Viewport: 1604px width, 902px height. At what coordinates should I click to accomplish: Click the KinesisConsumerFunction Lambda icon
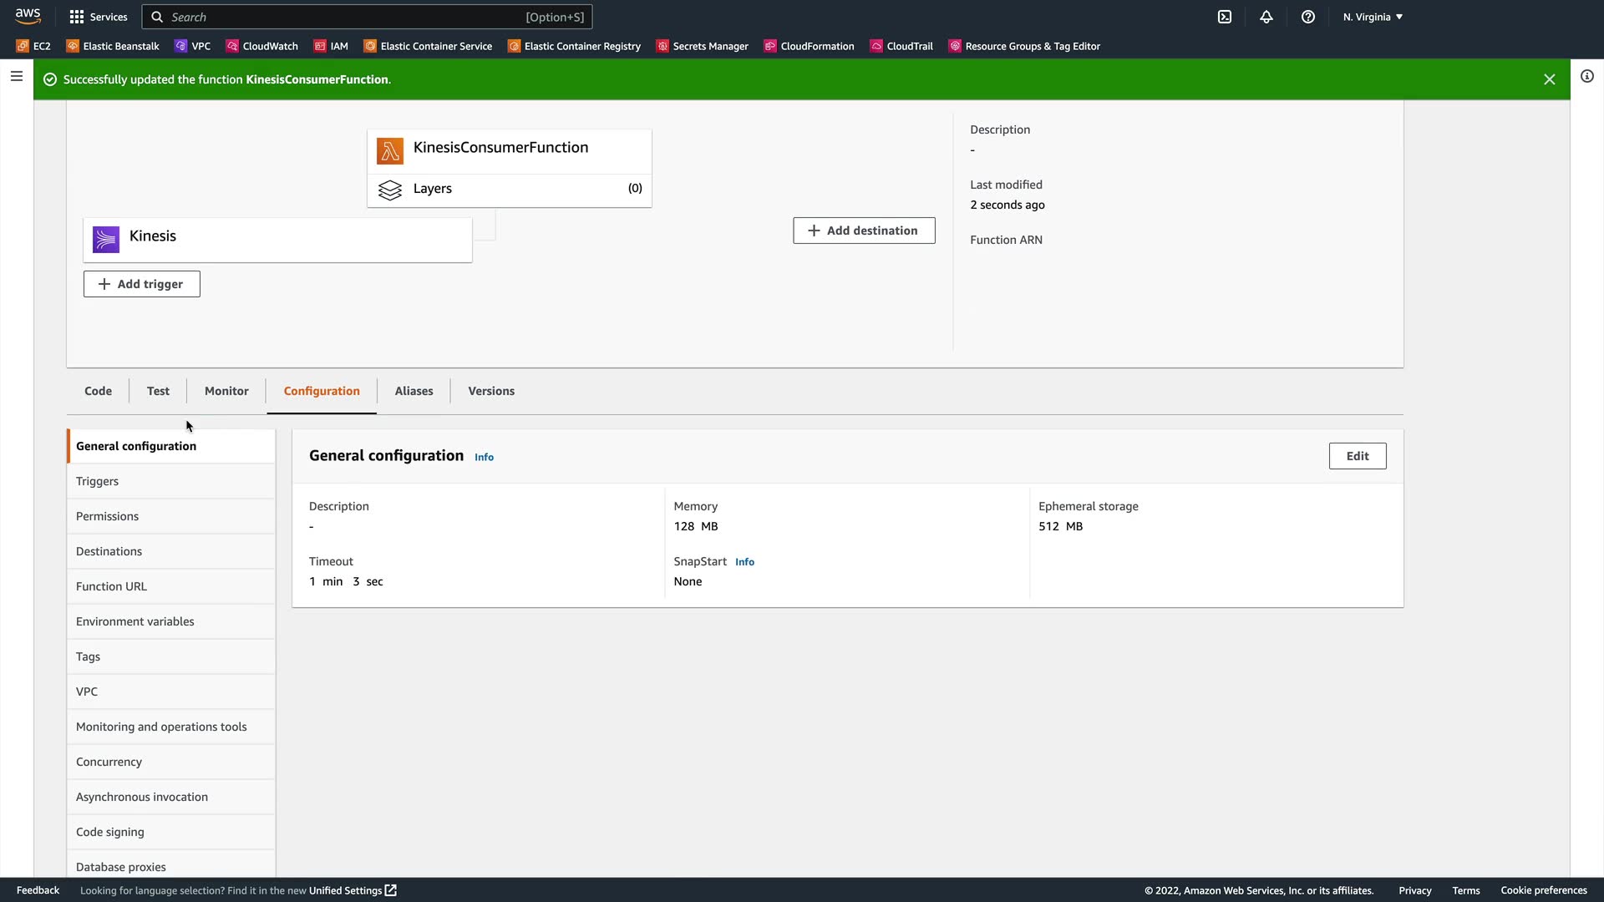tap(390, 151)
